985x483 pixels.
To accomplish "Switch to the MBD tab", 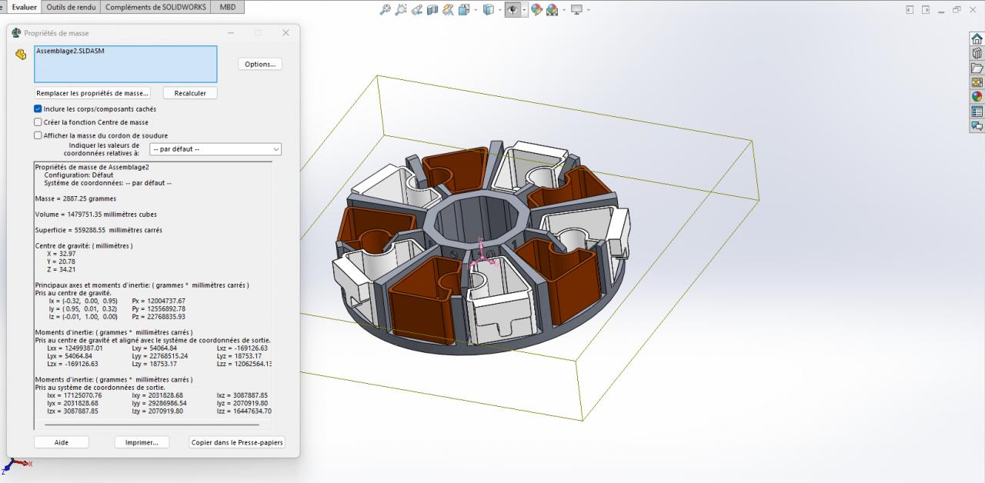I will [227, 7].
